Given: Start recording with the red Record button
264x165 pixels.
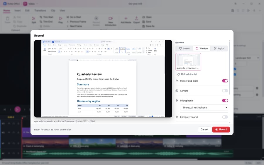Looking at the screenshot, I should pos(221,129).
